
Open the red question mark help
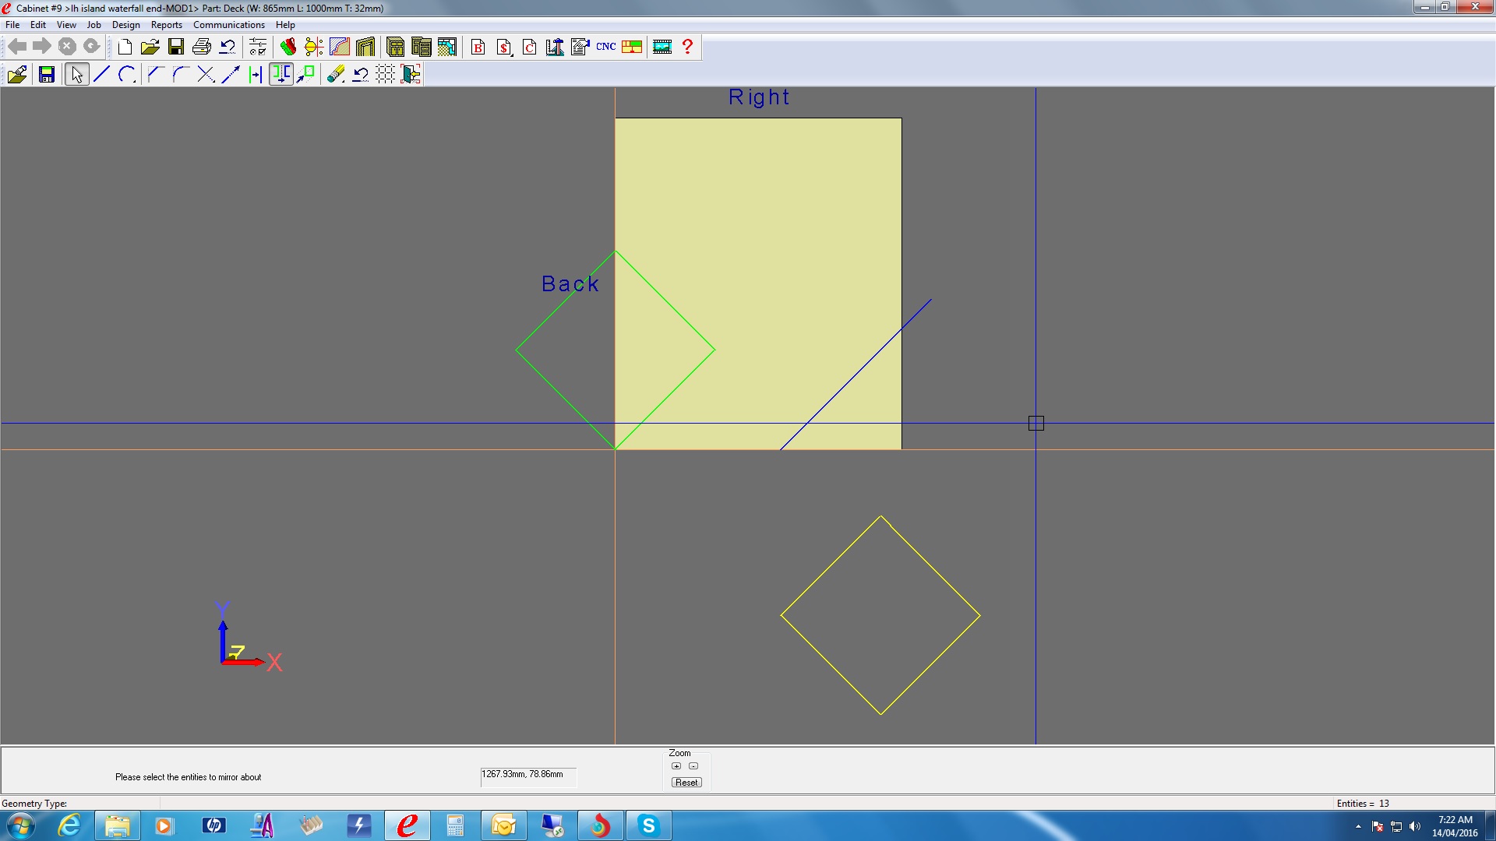[687, 47]
